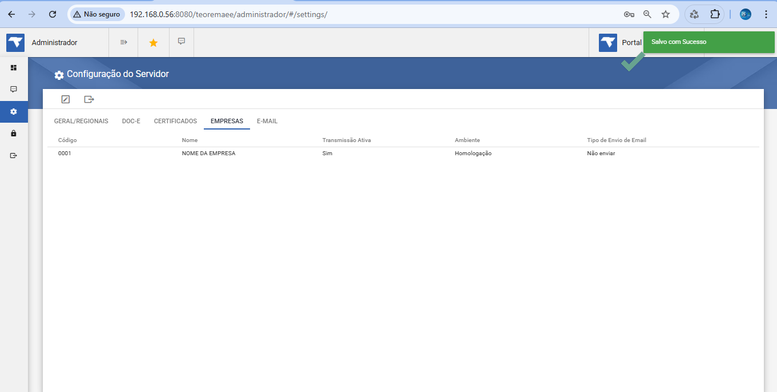Open favorites with the yellow star
The height and width of the screenshot is (392, 777).
(x=153, y=42)
